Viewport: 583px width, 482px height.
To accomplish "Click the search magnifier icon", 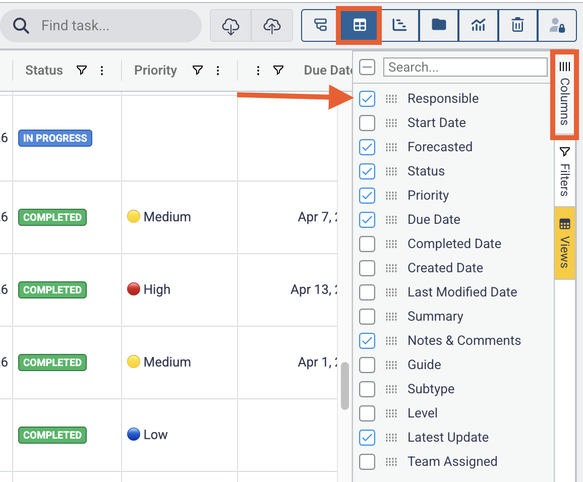I will point(21,26).
